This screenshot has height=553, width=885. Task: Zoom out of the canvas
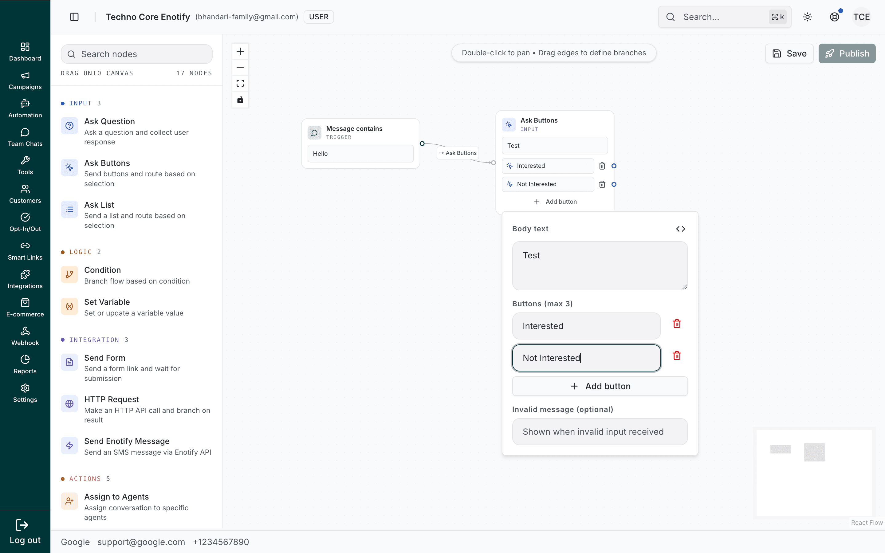pyautogui.click(x=240, y=67)
